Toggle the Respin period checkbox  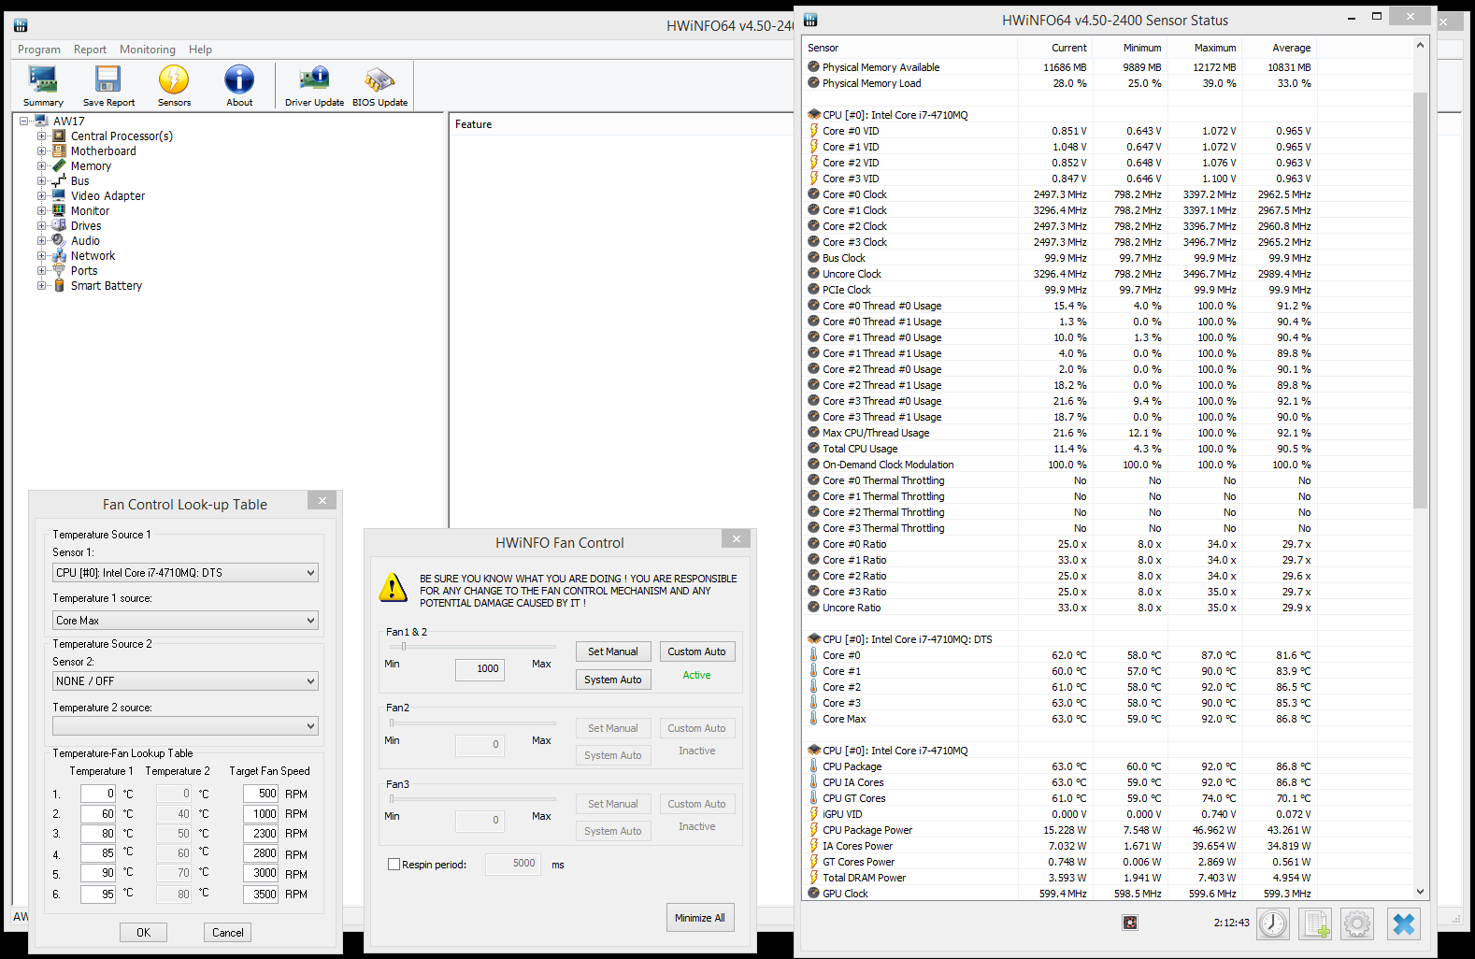(394, 865)
